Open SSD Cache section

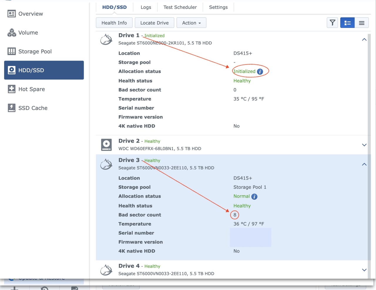[x=33, y=108]
